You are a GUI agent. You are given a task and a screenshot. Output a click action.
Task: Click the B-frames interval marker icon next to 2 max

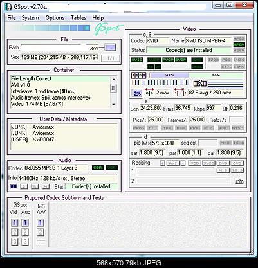click(149, 93)
